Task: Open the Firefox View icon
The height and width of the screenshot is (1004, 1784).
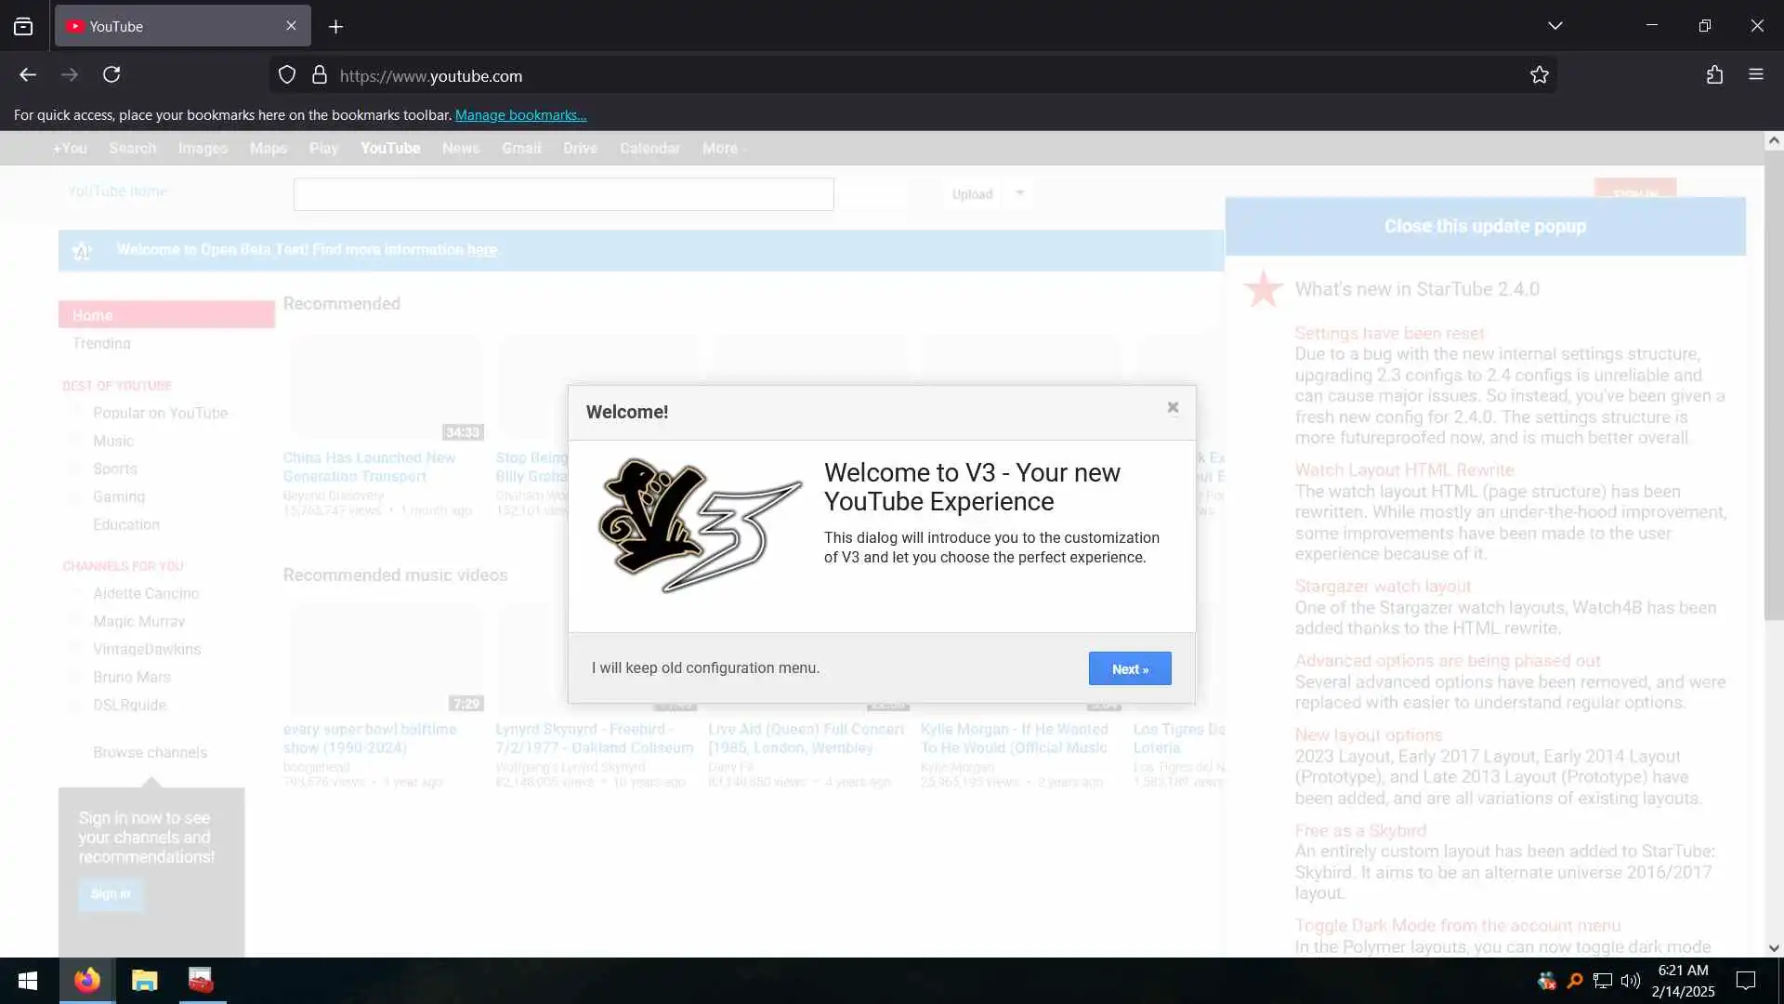Action: pos(23,27)
